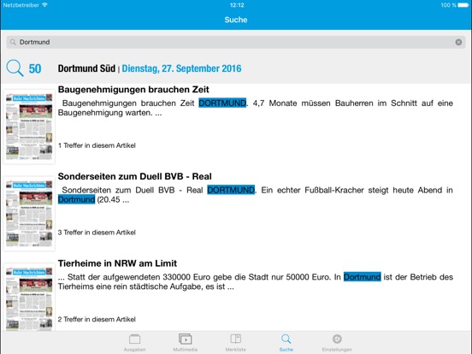Open article Baugenehmigungen brauchen Zeit
Image resolution: width=472 pixels, height=354 pixels.
click(x=133, y=90)
